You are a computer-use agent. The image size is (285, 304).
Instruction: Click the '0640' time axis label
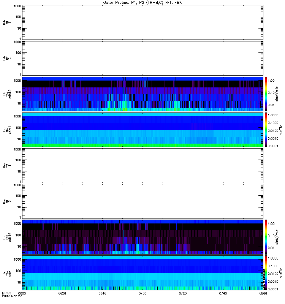102,293
